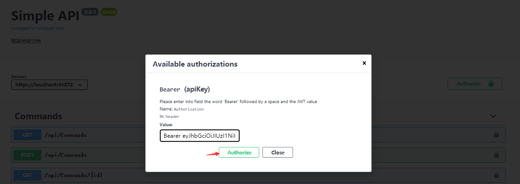Image resolution: width=520 pixels, height=184 pixels.
Task: Expand the GET /api/Commands operation
Action: [x=258, y=135]
